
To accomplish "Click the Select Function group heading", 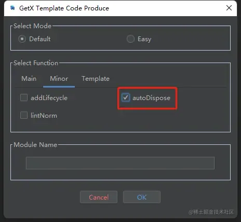I will tap(36, 63).
